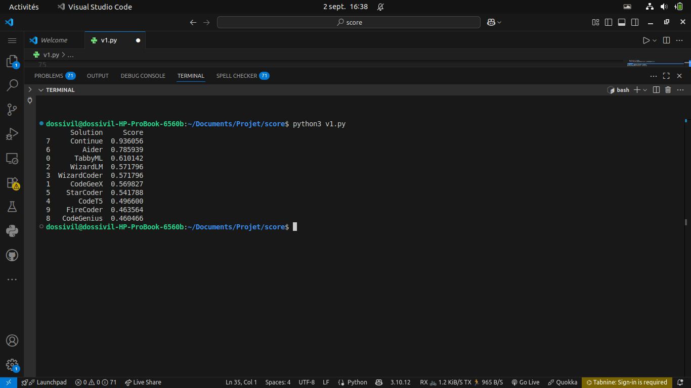Open the Accounts menu
Image resolution: width=691 pixels, height=388 pixels.
pyautogui.click(x=12, y=341)
